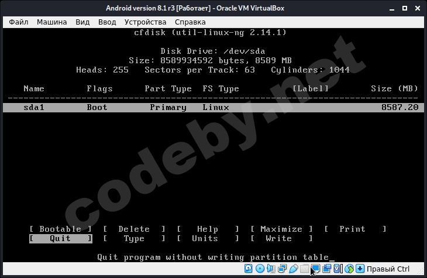
Task: Click the audio speaker status icon
Action: (x=271, y=269)
